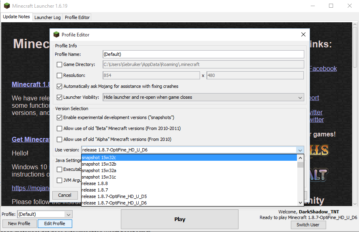Click the resolution height field 480

[x=255, y=75]
